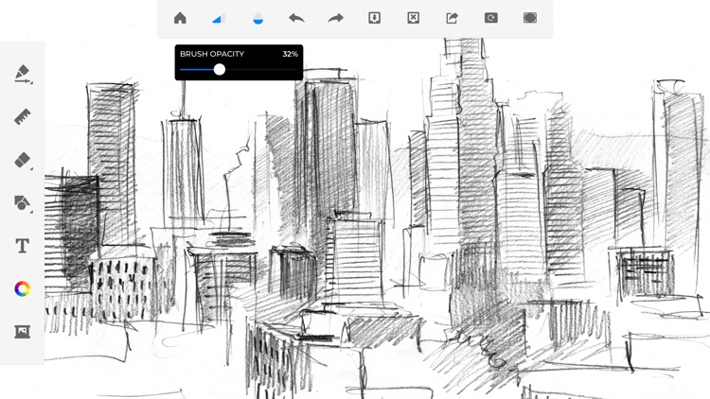Screen dimensions: 710x399
Task: Undo the last stroke
Action: (296, 18)
